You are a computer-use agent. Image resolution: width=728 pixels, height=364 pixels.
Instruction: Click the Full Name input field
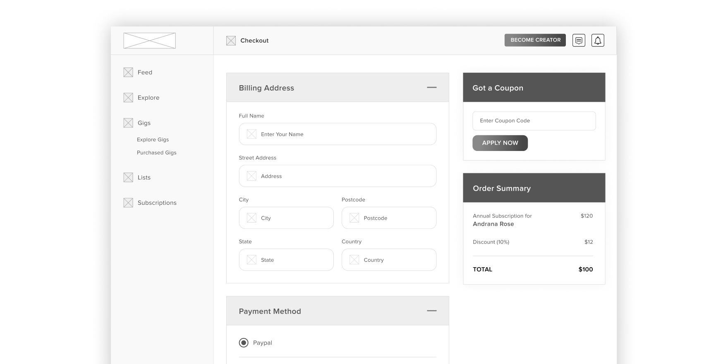pyautogui.click(x=337, y=134)
